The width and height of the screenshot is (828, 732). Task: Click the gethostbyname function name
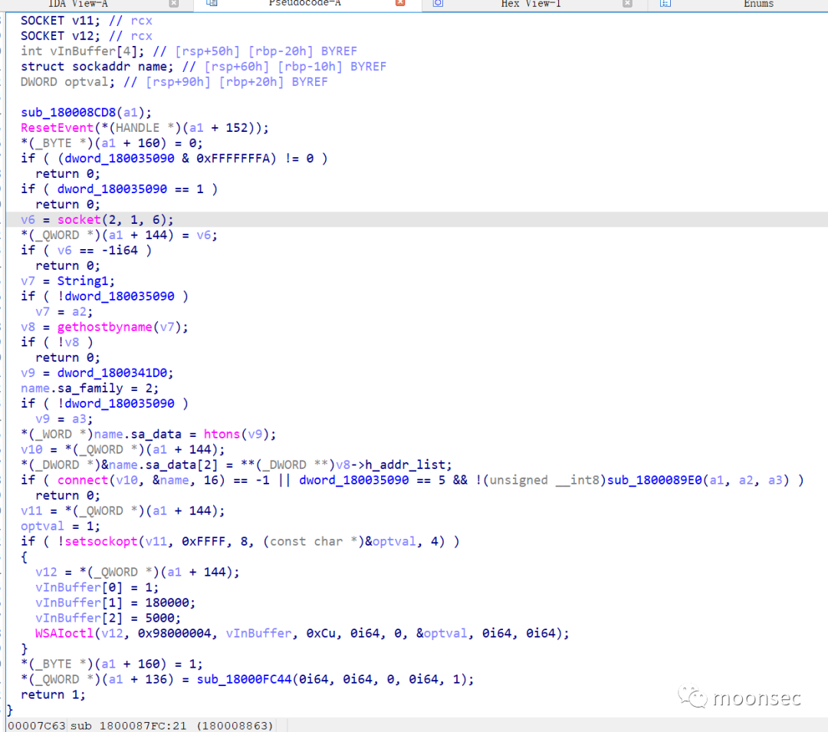[104, 327]
